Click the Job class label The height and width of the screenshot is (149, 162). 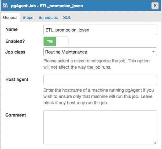click(x=15, y=52)
